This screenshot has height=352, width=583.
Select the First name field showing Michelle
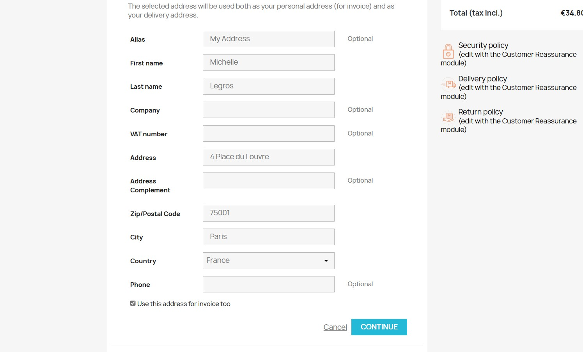click(268, 62)
